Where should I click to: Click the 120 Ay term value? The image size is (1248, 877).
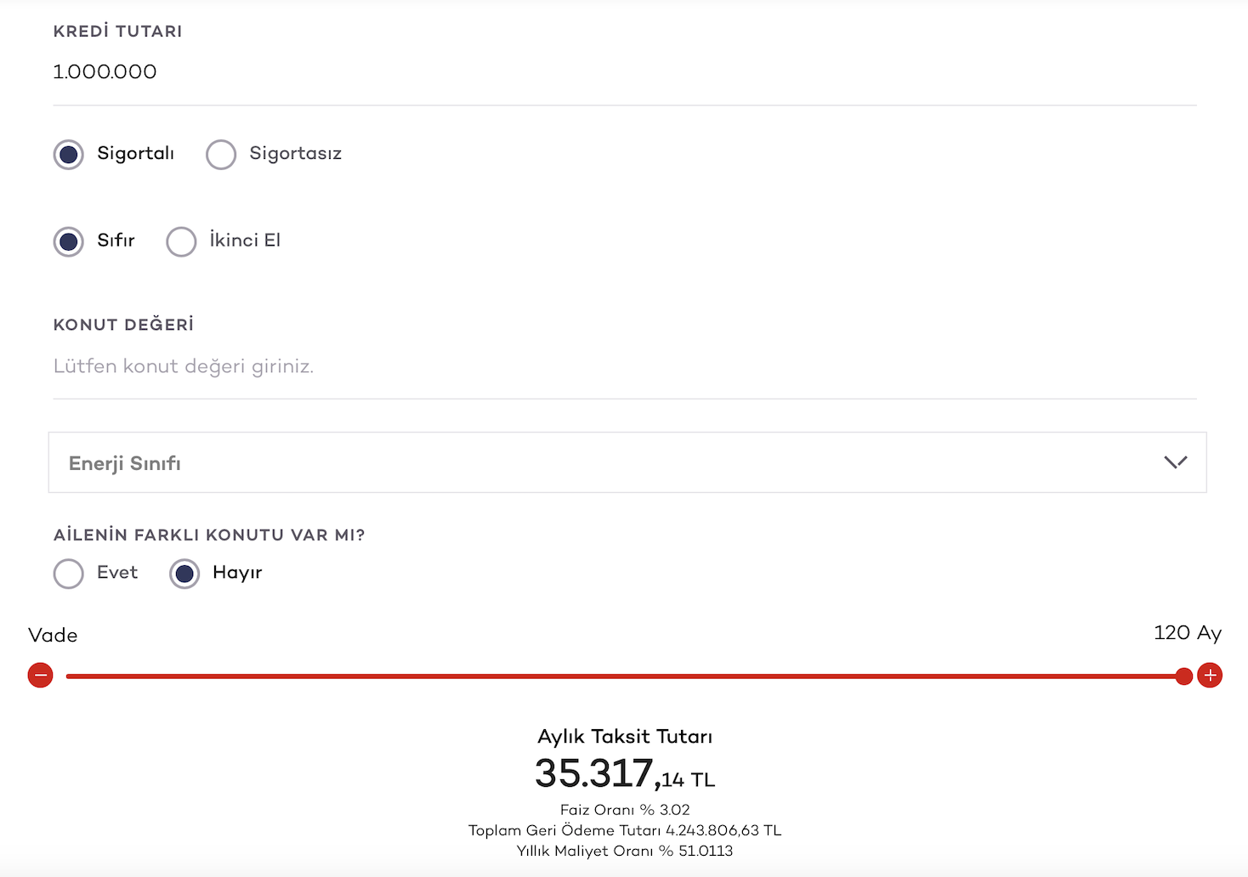[x=1187, y=633]
